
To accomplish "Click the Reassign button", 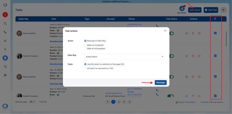I will click(x=161, y=83).
